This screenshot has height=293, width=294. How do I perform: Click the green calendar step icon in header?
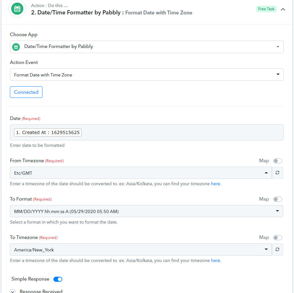click(17, 9)
